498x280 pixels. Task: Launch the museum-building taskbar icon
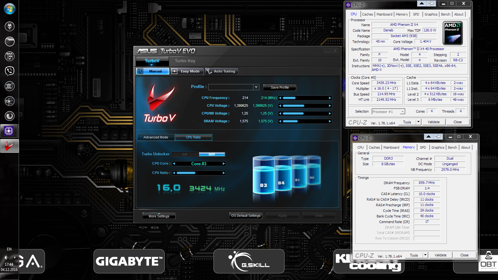(x=10, y=86)
